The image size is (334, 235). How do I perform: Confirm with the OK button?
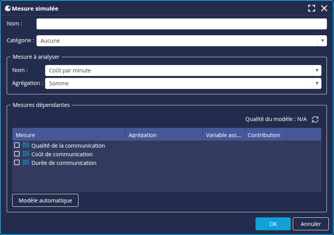273,224
